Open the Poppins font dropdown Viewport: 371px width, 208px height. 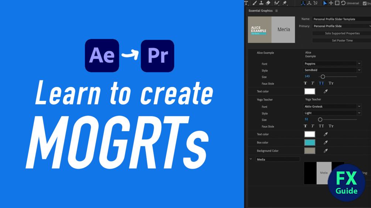pos(332,64)
